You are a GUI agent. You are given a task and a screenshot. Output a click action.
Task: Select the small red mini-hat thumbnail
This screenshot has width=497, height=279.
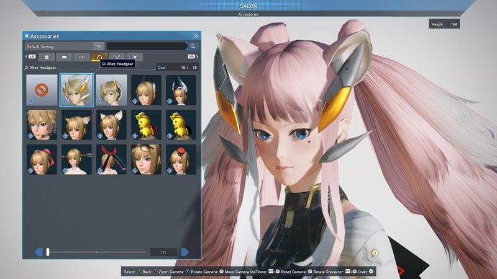[x=181, y=159]
